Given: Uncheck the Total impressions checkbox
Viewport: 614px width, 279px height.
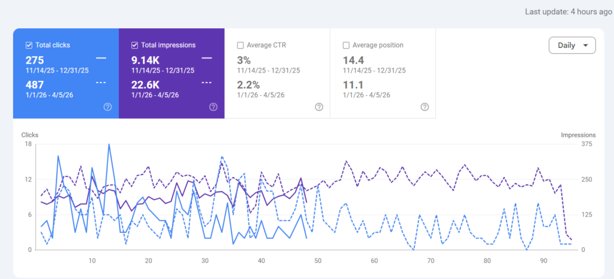Looking at the screenshot, I should [x=134, y=46].
